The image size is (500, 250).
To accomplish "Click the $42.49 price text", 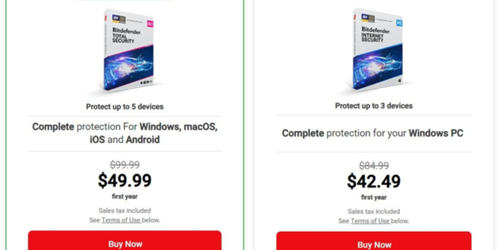I will pos(374,181).
